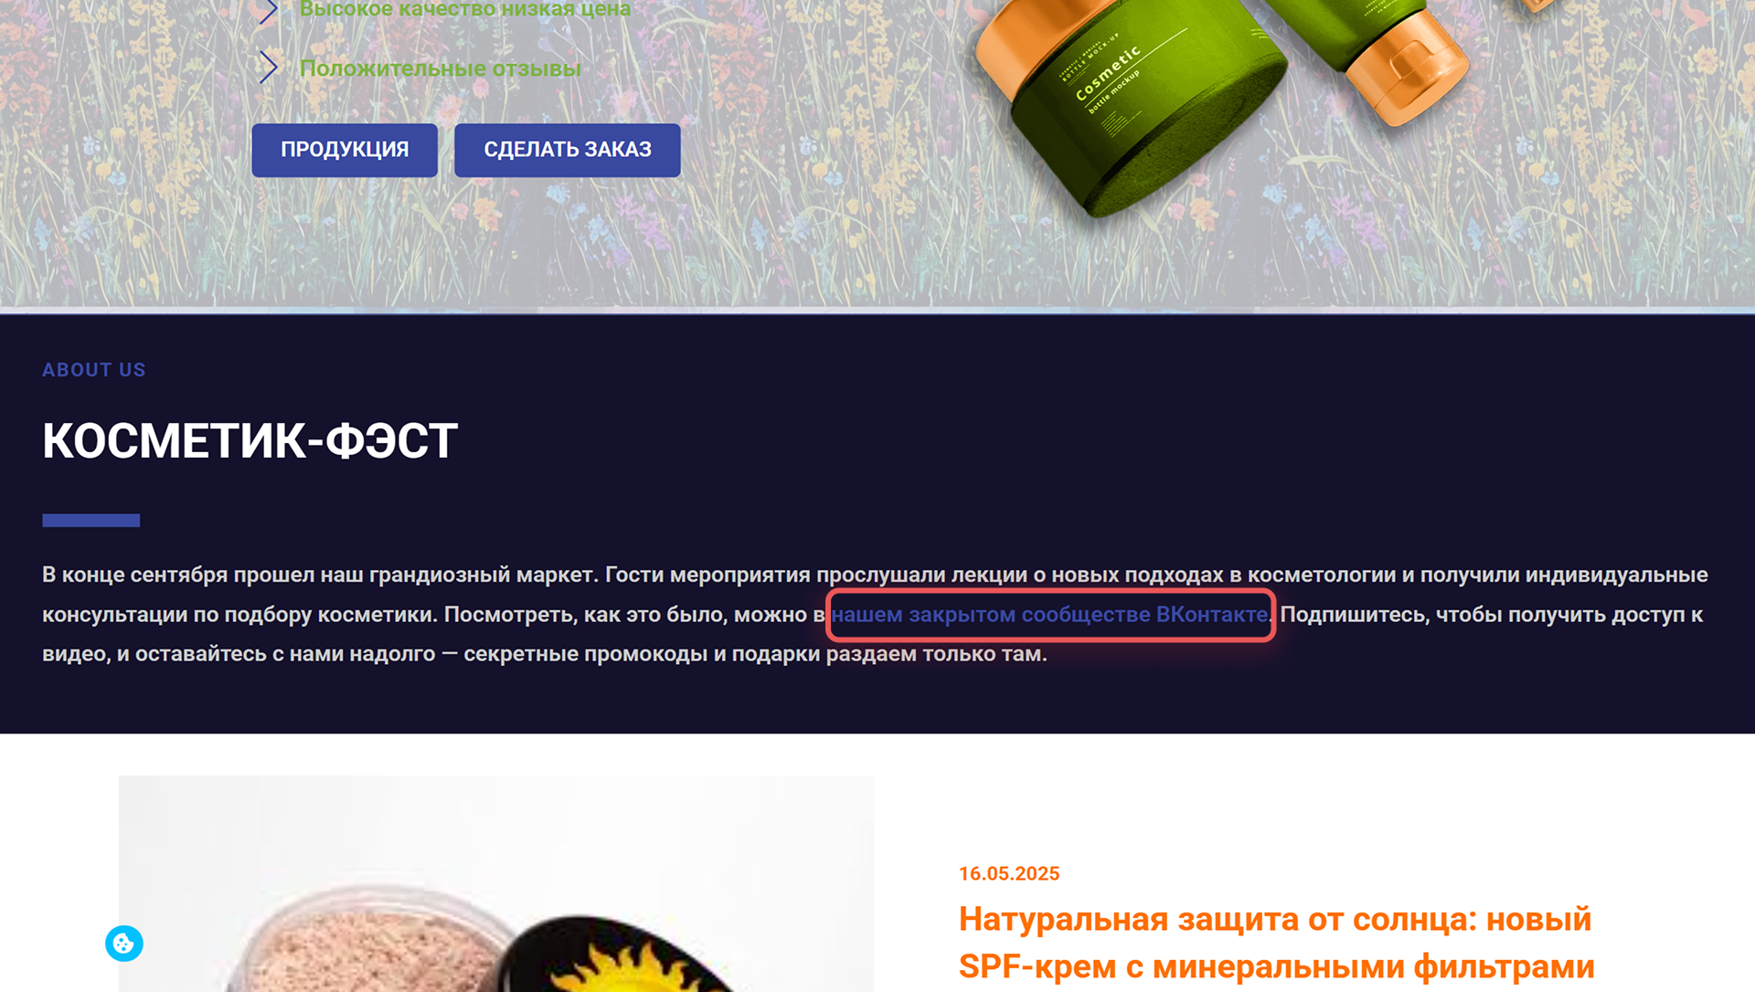
Task: Click the ABOUT US section label
Action: [94, 370]
